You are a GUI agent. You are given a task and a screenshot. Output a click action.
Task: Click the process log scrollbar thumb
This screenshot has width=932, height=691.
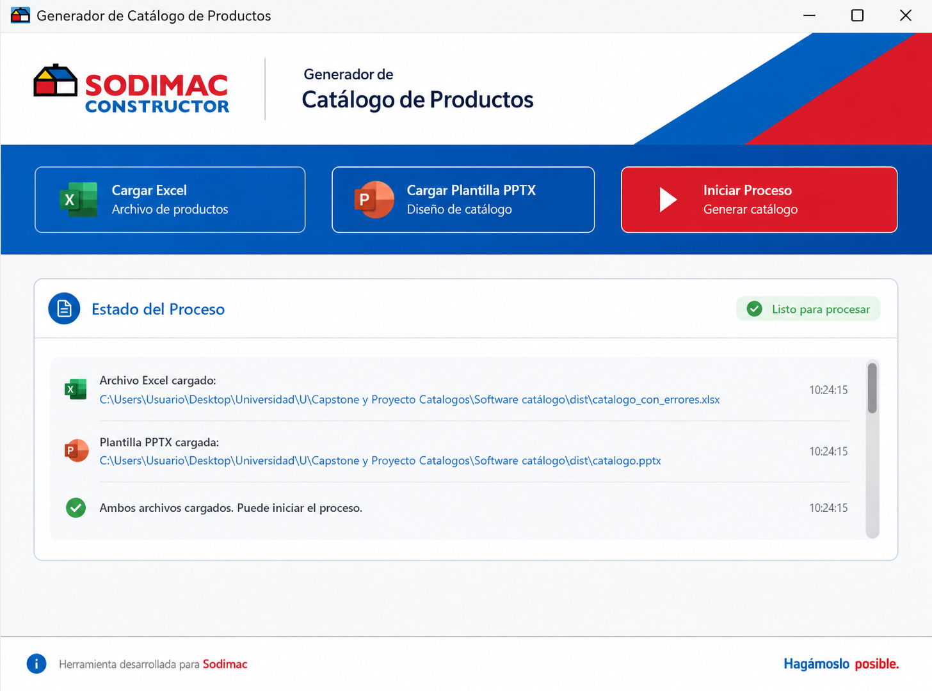[872, 388]
